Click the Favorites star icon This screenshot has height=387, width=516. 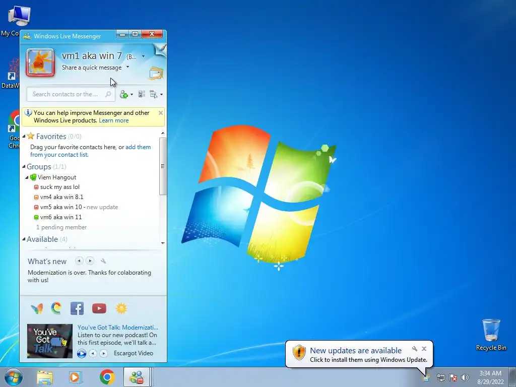(x=31, y=136)
